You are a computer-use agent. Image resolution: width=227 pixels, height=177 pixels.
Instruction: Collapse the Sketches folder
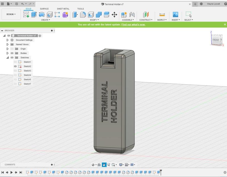click(8, 57)
